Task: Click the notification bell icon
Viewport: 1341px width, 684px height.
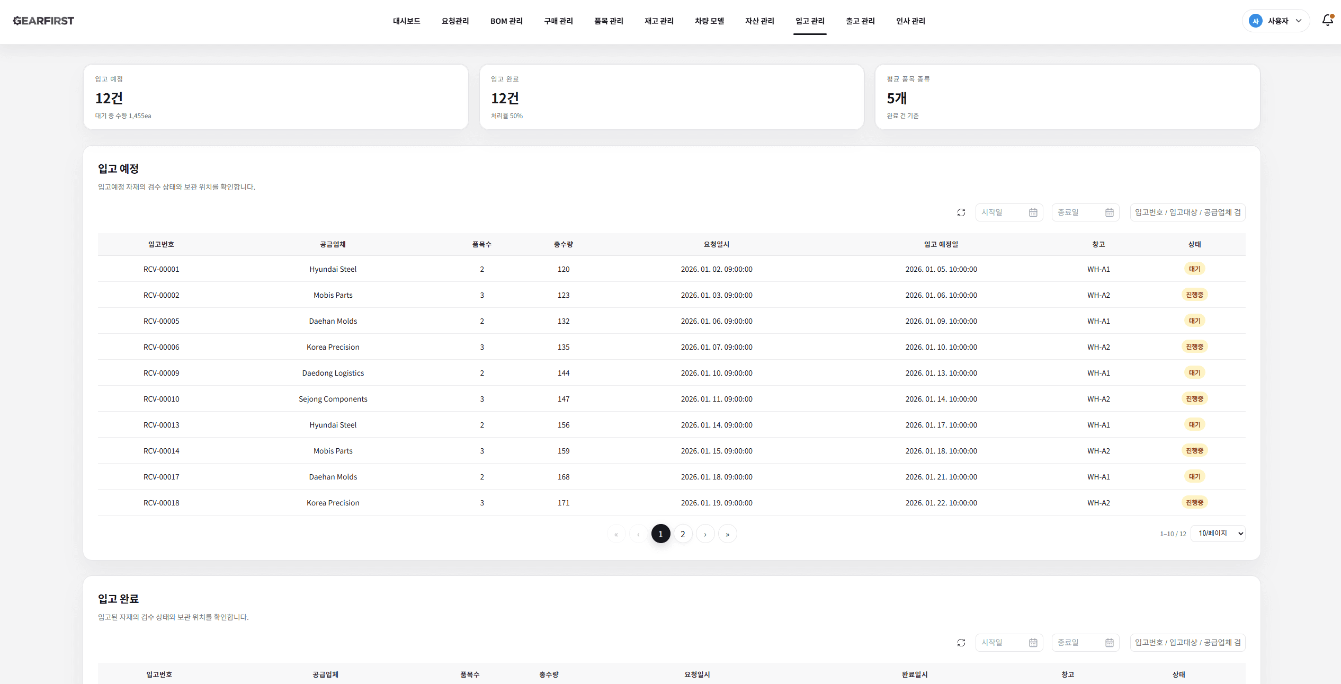Action: pyautogui.click(x=1327, y=20)
